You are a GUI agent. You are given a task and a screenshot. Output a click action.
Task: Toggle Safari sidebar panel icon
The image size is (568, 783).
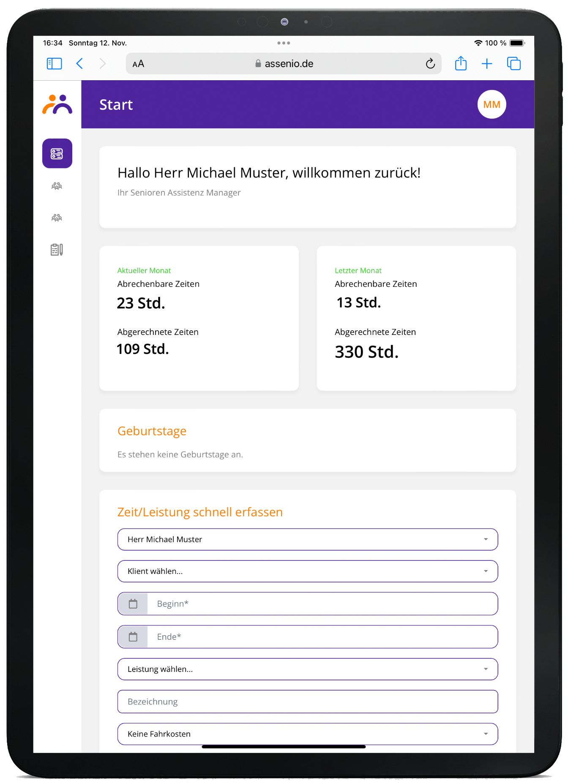click(x=54, y=64)
